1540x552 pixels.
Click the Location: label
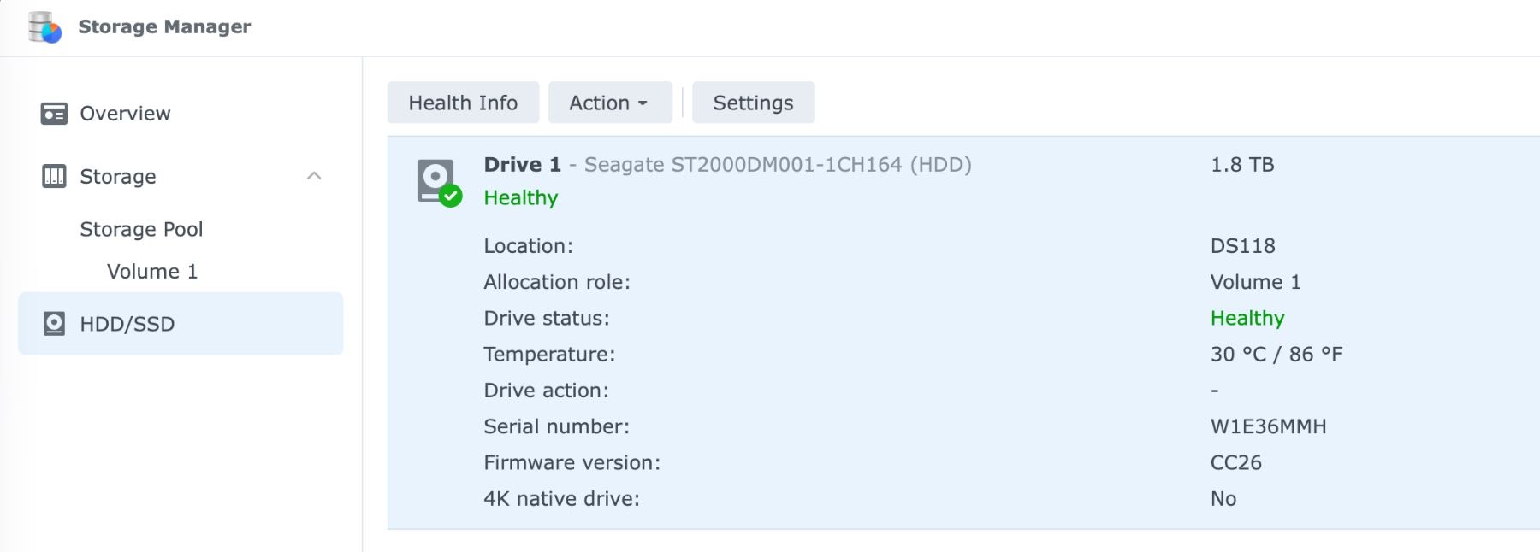pyautogui.click(x=528, y=246)
